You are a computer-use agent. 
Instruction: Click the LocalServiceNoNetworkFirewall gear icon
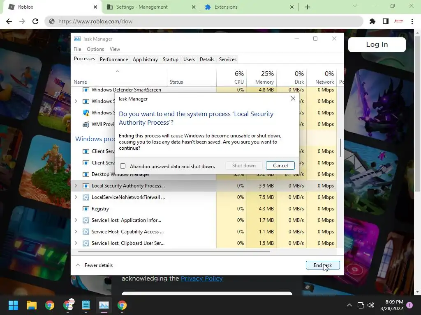(x=86, y=197)
